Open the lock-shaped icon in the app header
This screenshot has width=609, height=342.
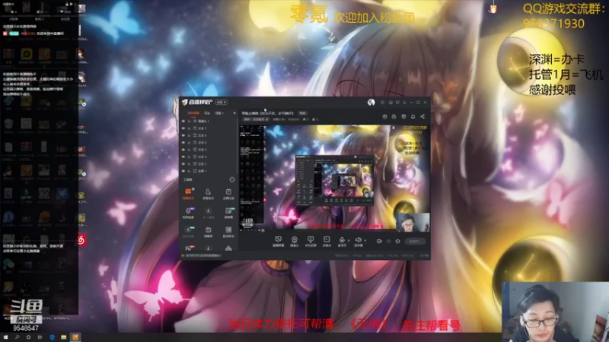tap(394, 116)
